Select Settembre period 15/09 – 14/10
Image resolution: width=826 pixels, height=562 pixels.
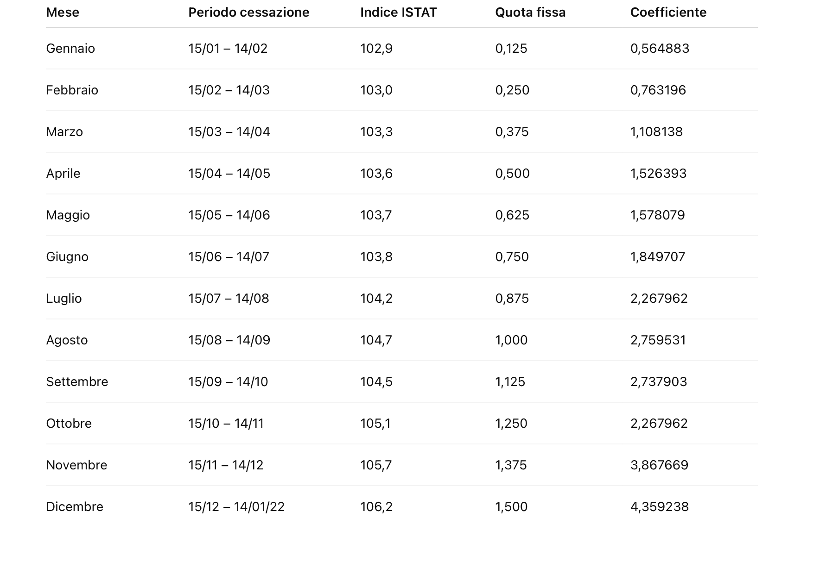[228, 382]
